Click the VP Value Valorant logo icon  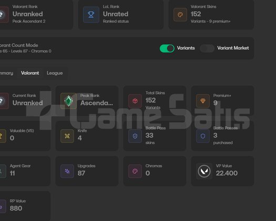point(204,171)
